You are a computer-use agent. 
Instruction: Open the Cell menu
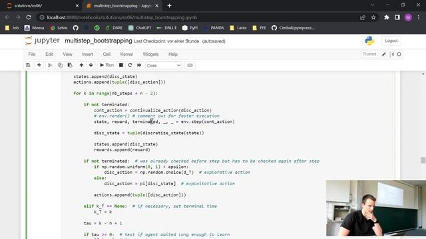coord(106,54)
